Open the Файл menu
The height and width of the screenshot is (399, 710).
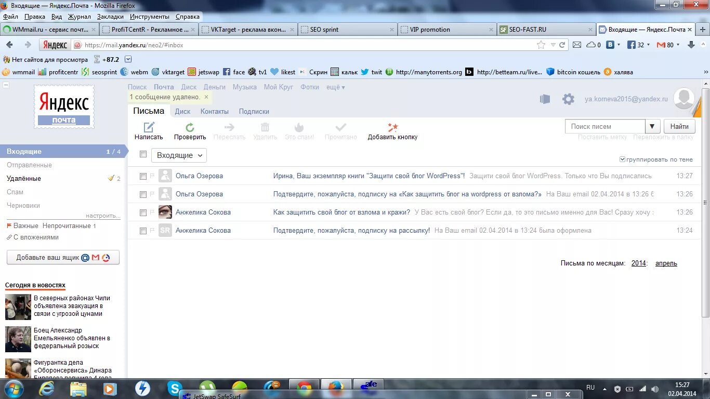(x=10, y=17)
